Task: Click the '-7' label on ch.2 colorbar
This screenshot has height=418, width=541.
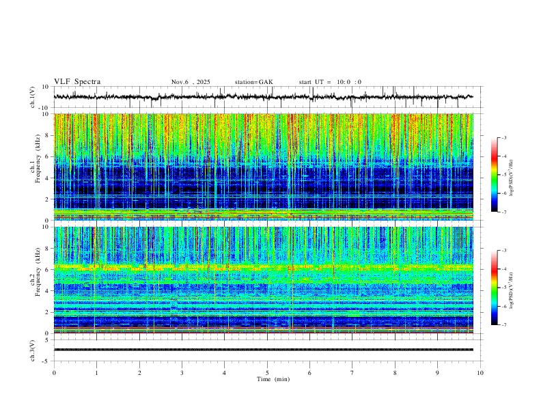Action: point(503,325)
